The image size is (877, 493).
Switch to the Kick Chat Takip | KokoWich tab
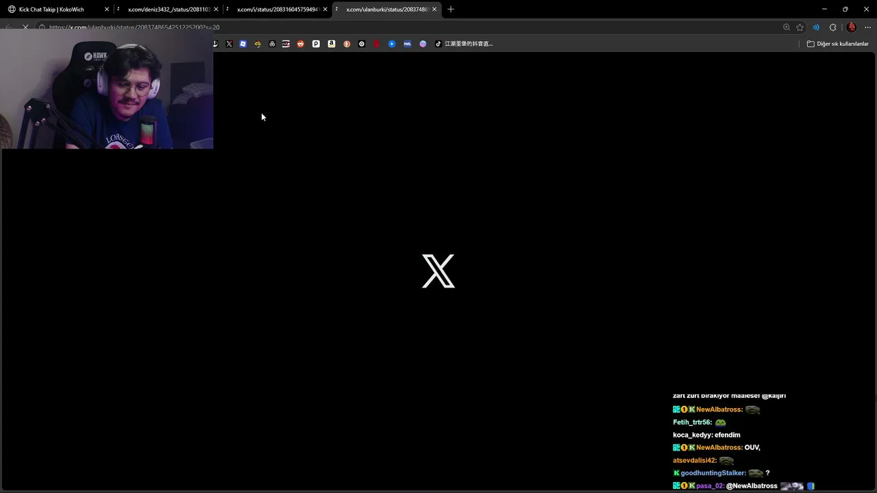(x=58, y=10)
